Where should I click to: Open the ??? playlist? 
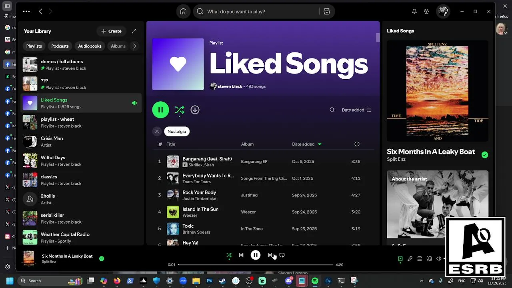[x=81, y=84]
